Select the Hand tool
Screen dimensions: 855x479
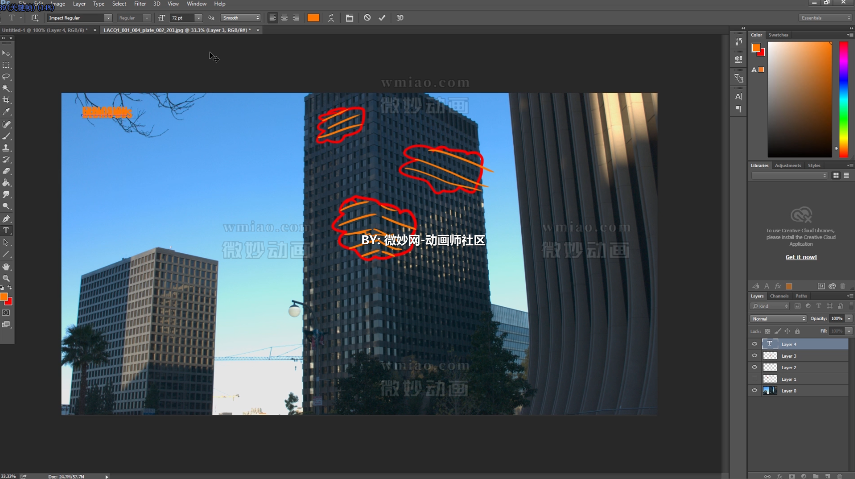point(6,267)
